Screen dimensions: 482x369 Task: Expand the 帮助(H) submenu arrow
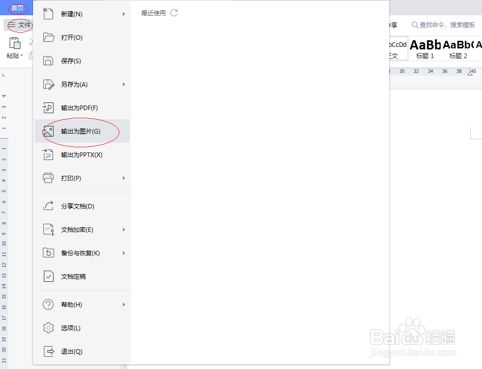coord(124,305)
